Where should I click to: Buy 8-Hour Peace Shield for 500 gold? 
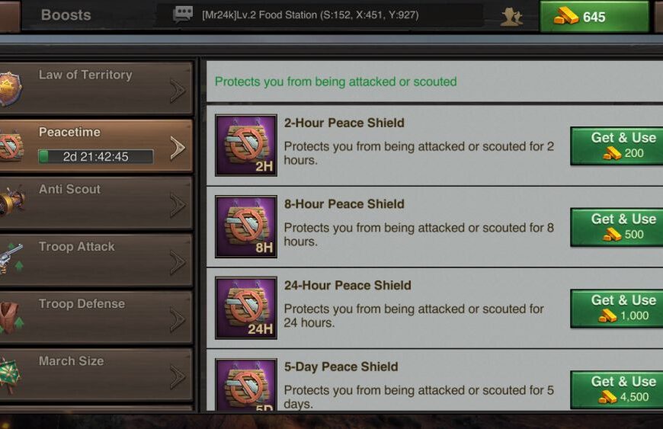click(623, 226)
